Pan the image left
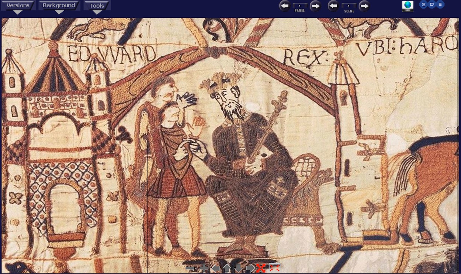Screen dimensions: 461x274 216,268
